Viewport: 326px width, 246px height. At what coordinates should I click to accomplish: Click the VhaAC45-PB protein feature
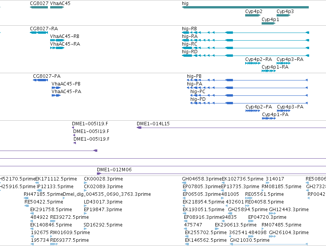click(x=66, y=84)
